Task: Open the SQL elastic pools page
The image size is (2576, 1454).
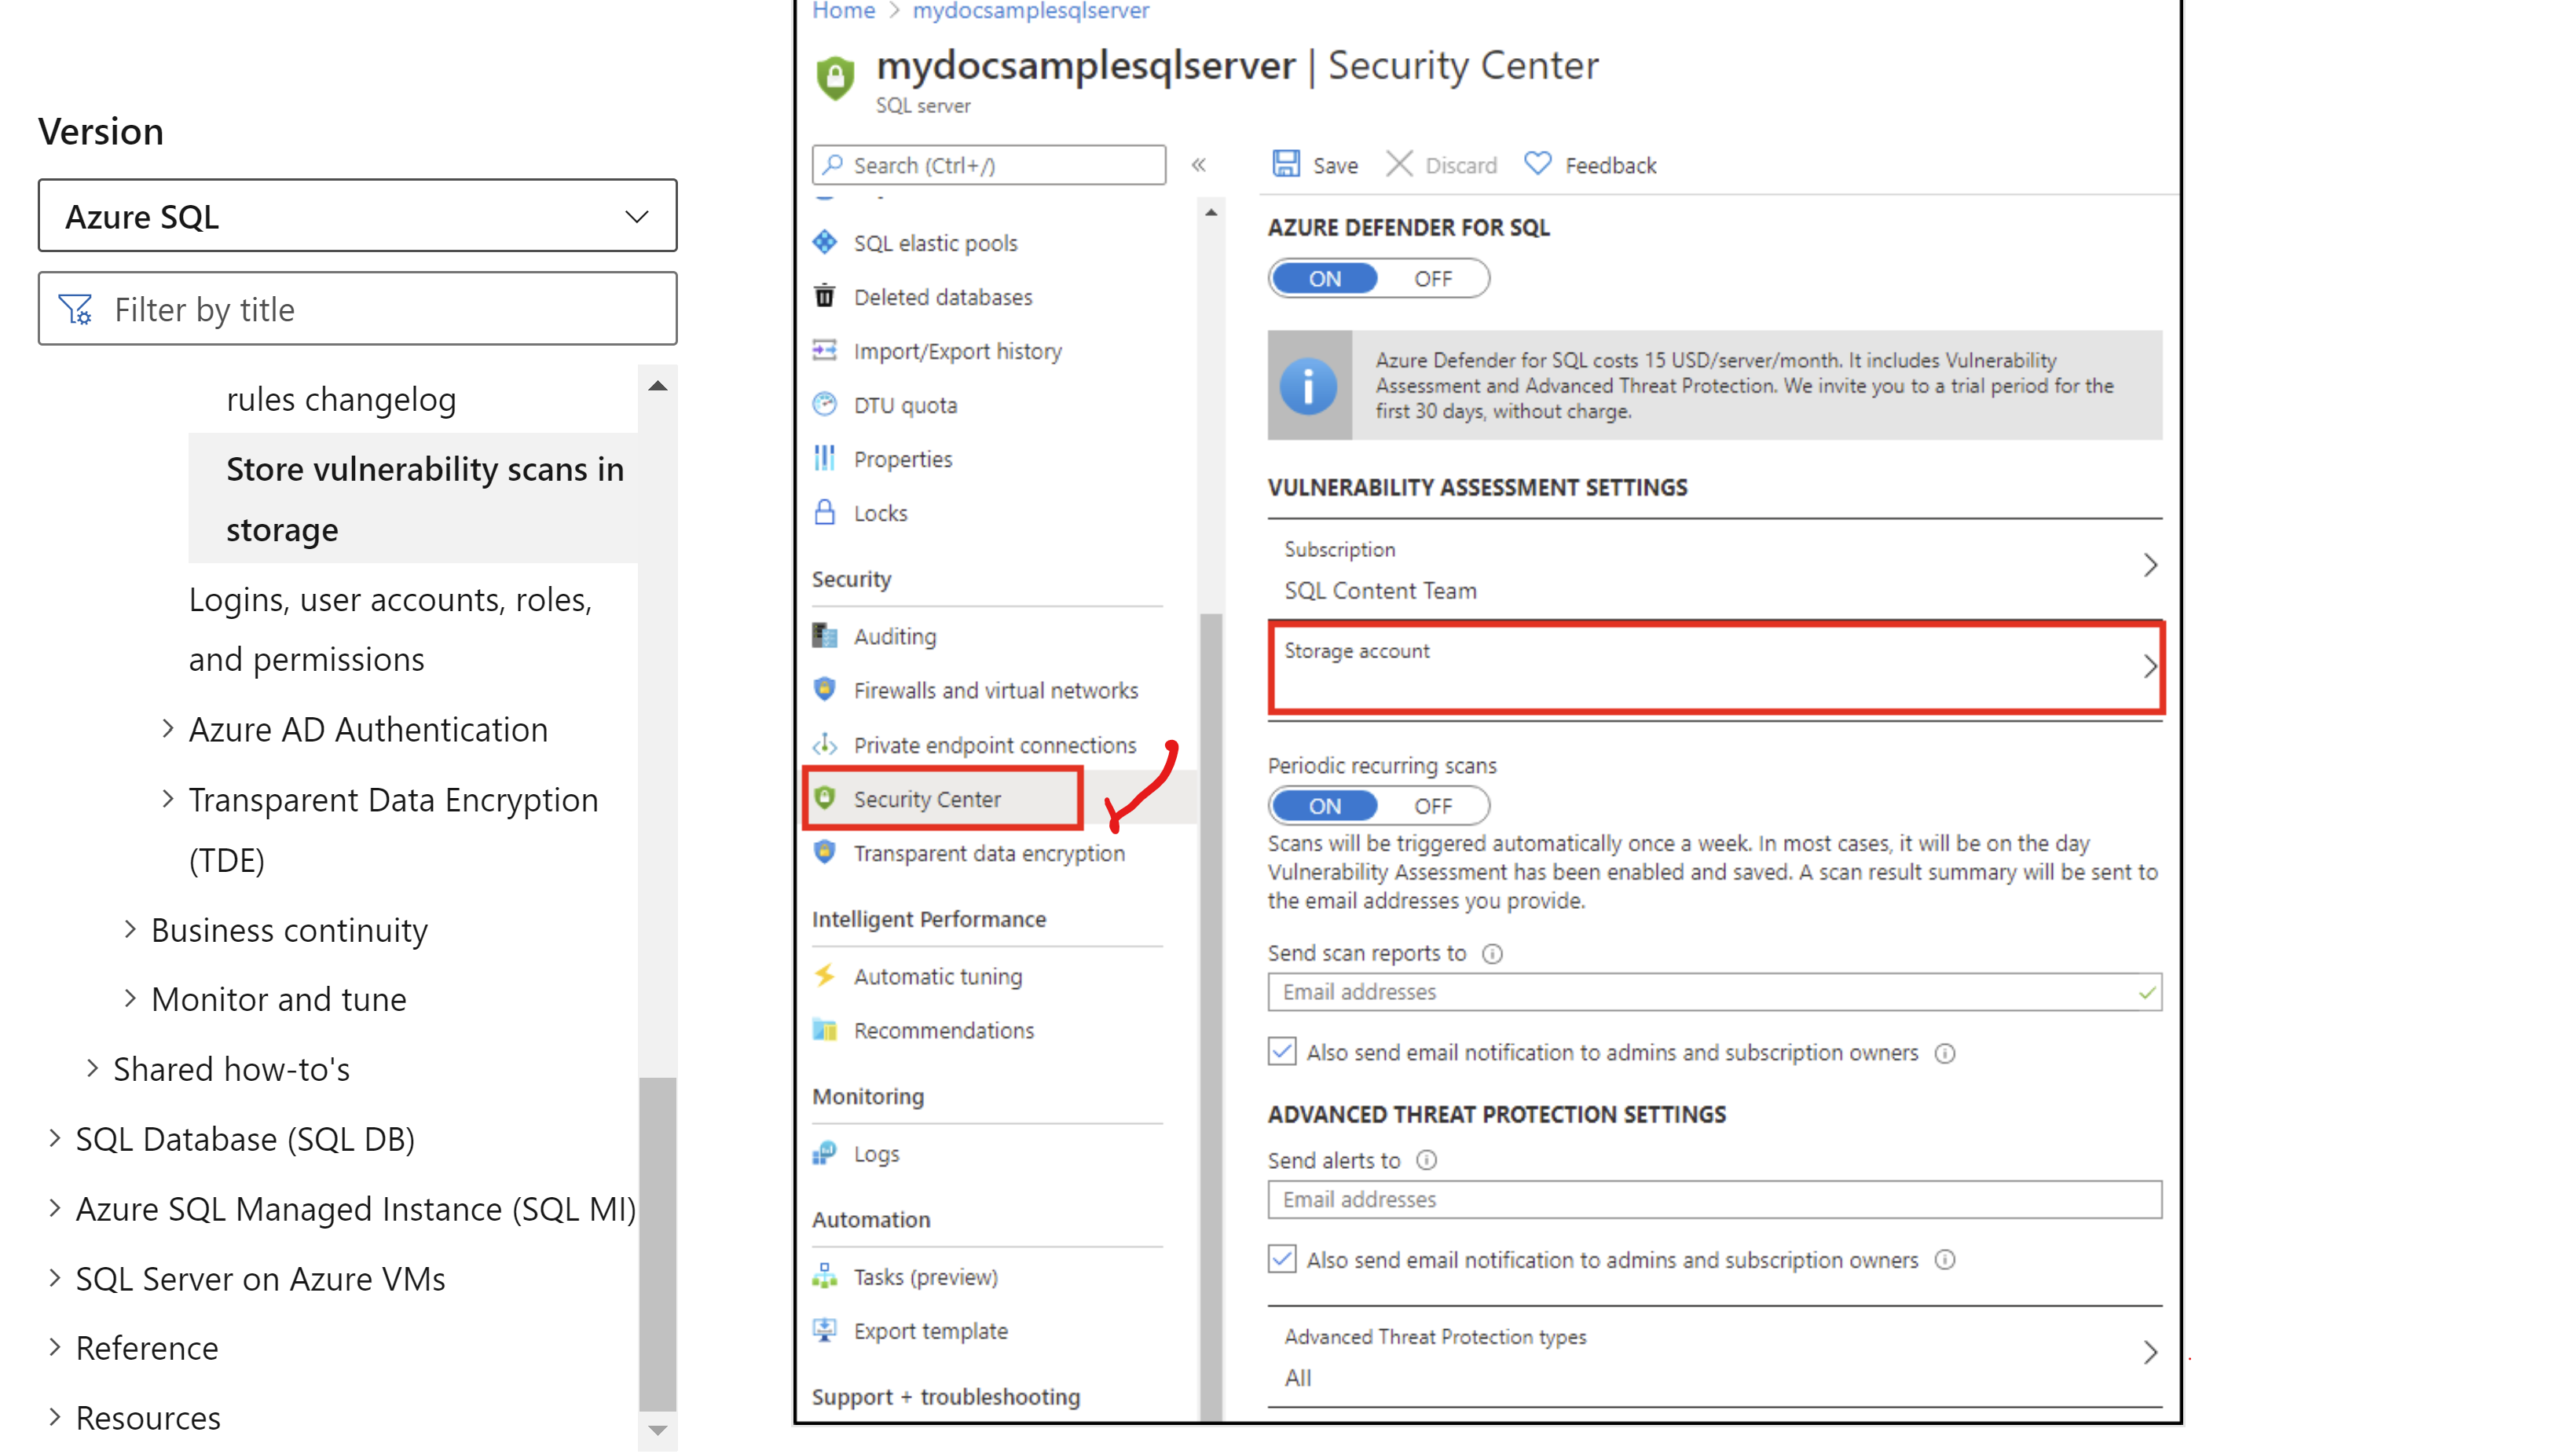Action: click(x=935, y=242)
